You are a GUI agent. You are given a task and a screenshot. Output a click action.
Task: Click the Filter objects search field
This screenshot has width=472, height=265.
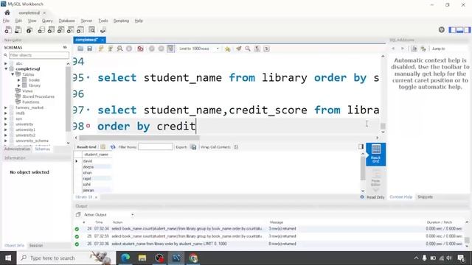(x=39, y=55)
